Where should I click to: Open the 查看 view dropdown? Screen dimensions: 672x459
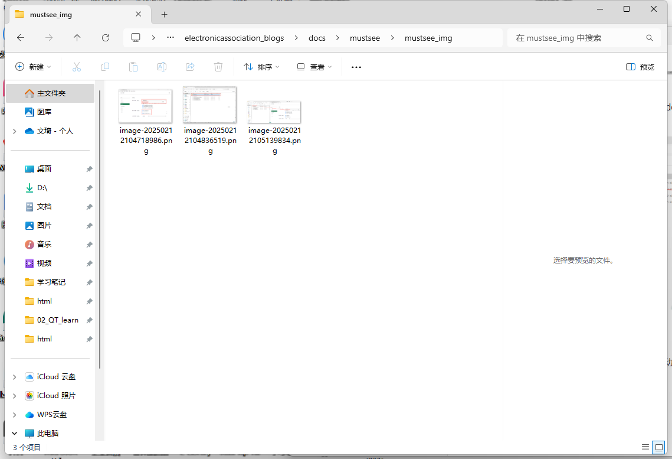point(314,67)
